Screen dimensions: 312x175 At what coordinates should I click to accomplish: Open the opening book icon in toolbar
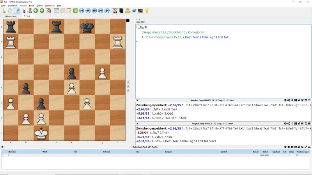coord(134,10)
